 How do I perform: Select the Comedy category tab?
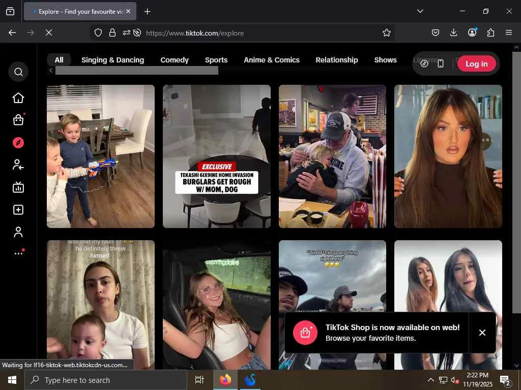coord(175,60)
